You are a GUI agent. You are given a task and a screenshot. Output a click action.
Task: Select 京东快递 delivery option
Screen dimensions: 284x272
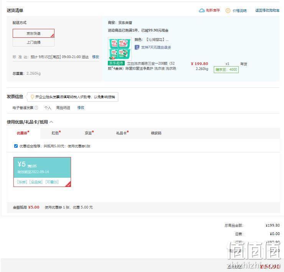[x=33, y=33]
